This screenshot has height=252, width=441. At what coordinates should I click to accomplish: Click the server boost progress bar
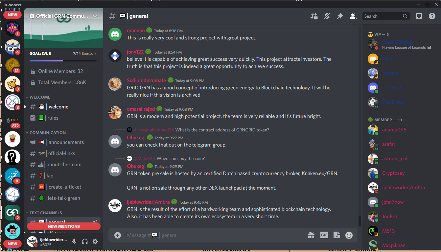(x=63, y=61)
